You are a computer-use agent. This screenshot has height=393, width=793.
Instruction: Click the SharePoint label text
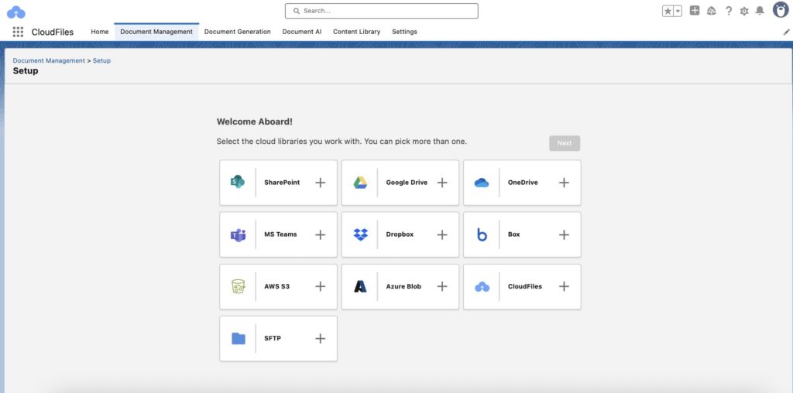[x=282, y=183]
